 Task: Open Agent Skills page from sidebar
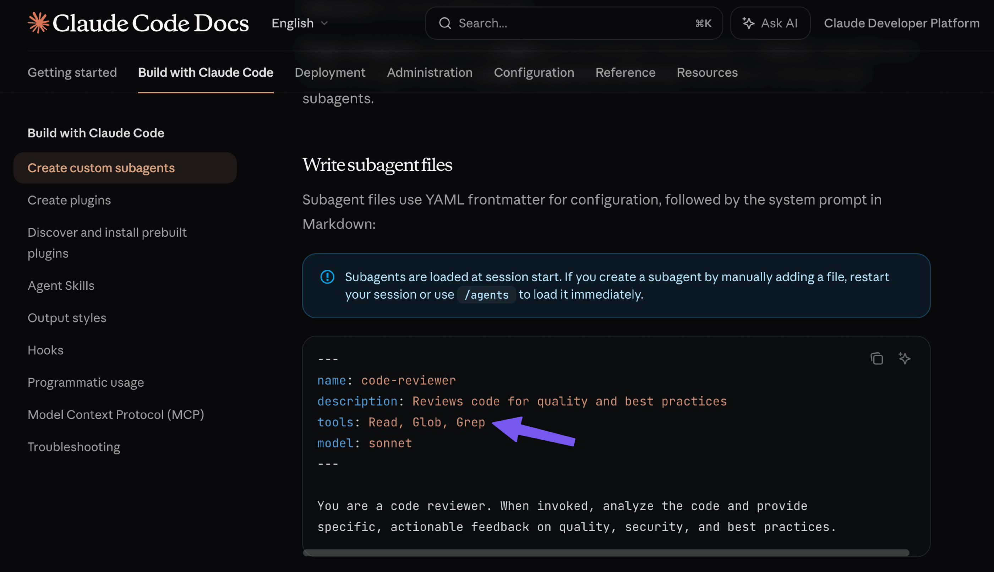tap(61, 285)
